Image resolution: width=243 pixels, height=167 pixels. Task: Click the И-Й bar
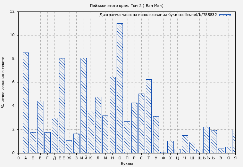[84, 105]
